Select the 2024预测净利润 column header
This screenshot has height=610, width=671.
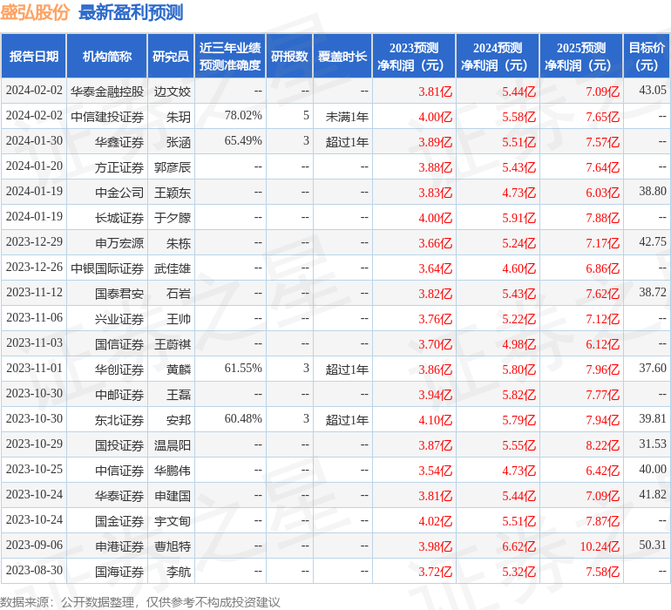(x=498, y=56)
